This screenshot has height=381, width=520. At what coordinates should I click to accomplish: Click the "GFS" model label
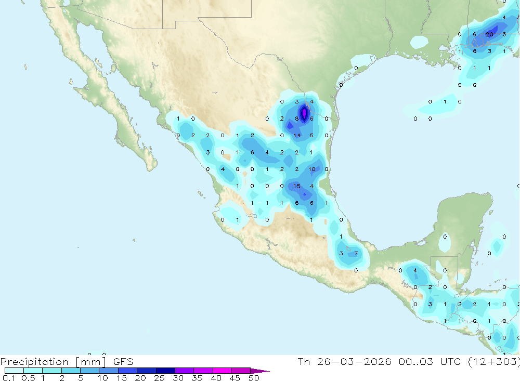click(123, 362)
